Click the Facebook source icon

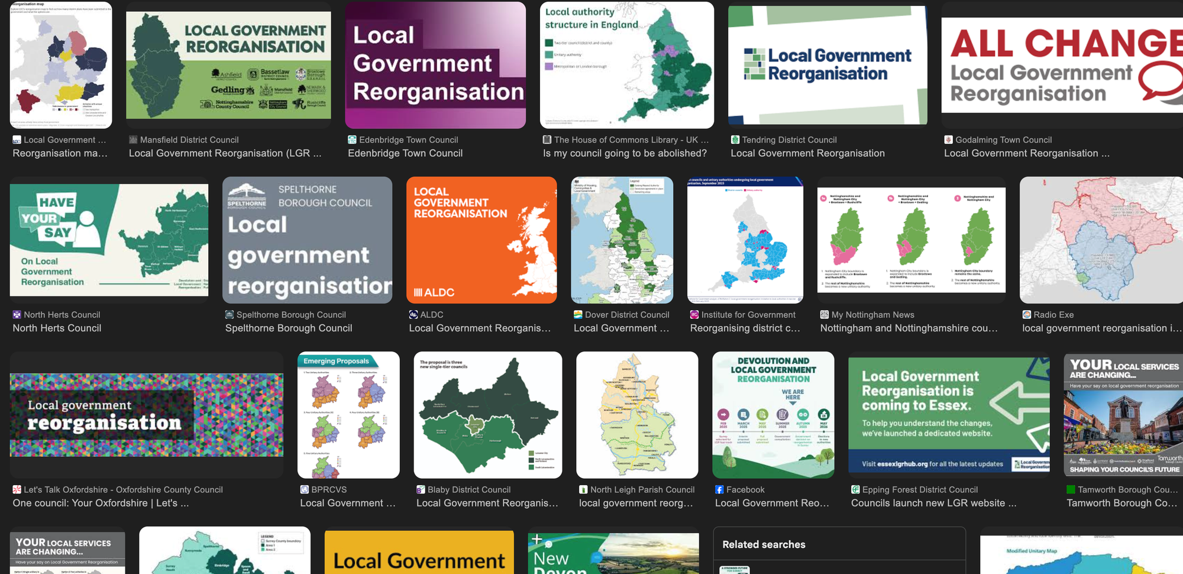coord(719,490)
